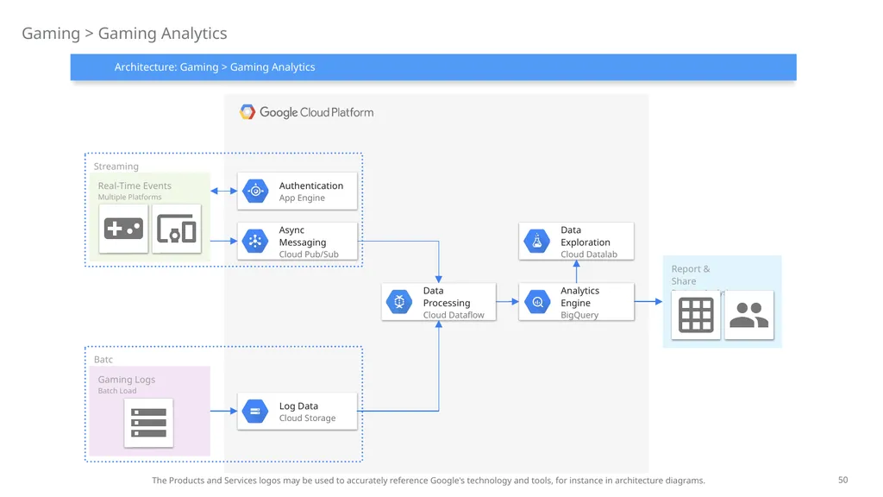Select the share people icon
Image resolution: width=883 pixels, height=497 pixels.
pyautogui.click(x=749, y=315)
